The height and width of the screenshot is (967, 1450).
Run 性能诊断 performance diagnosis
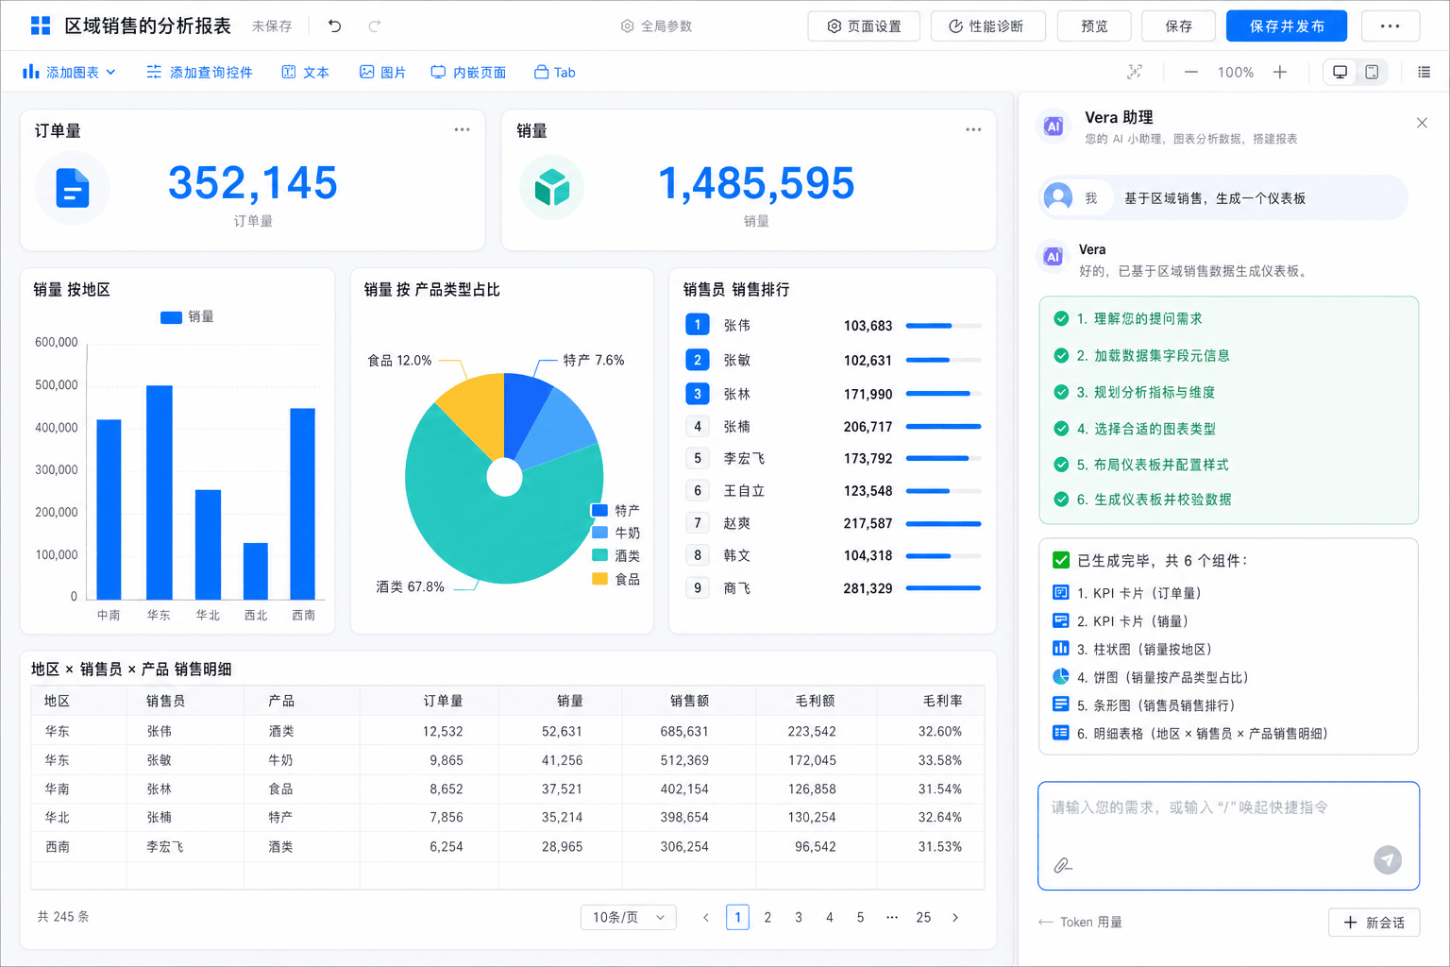click(x=987, y=25)
